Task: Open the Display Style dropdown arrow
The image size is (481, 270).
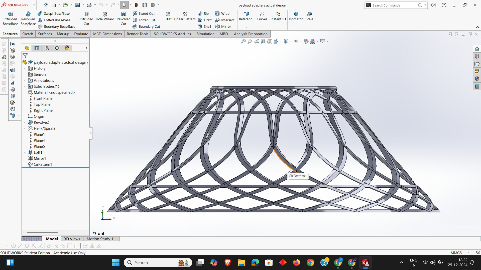Action: point(291,41)
